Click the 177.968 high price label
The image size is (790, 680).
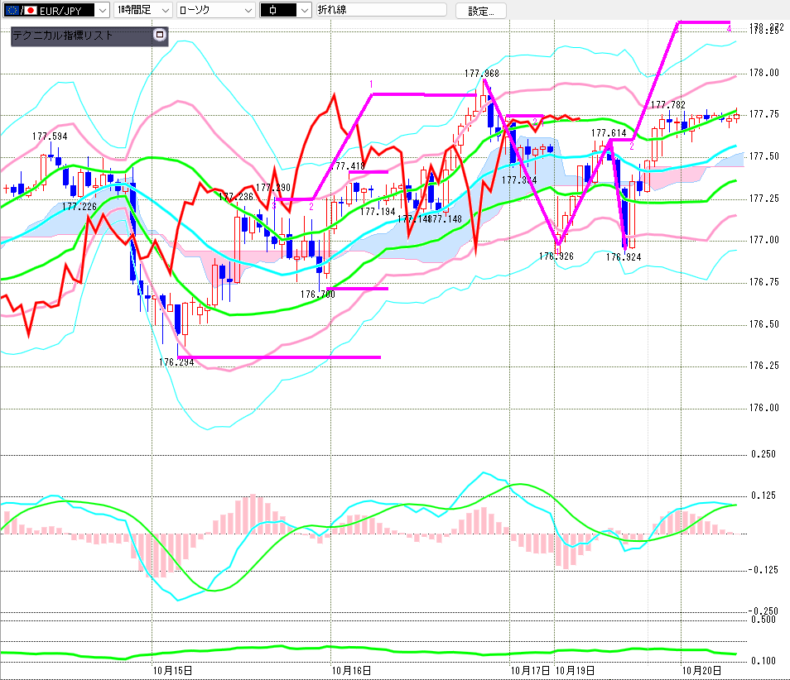[x=482, y=74]
